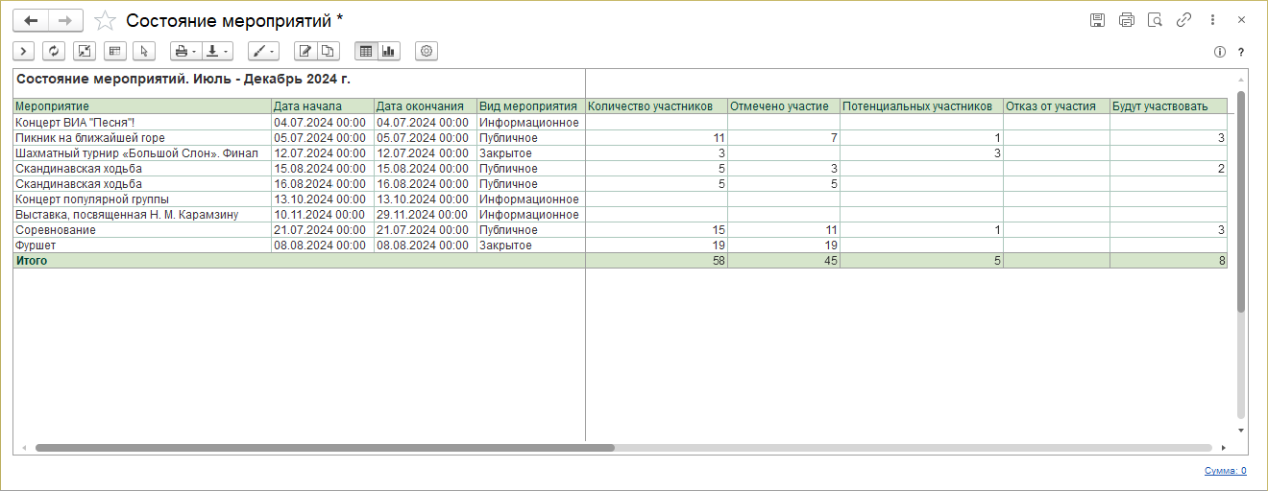This screenshot has height=491, width=1268.
Task: Switch to table view mode
Action: coord(366,51)
